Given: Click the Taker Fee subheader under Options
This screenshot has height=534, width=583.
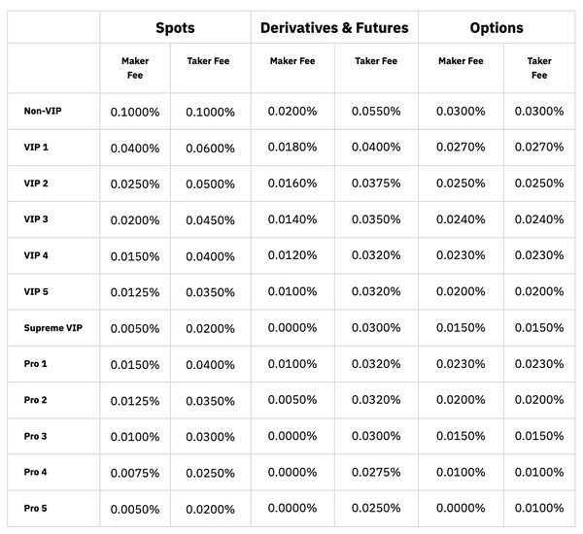Looking at the screenshot, I should (x=538, y=67).
